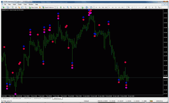The width and height of the screenshot is (169, 103).
Task: Expand the Periodicity dropdown arrow
Action: click(x=88, y=7)
